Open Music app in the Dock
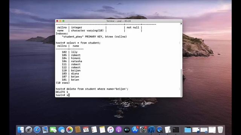 (110, 130)
